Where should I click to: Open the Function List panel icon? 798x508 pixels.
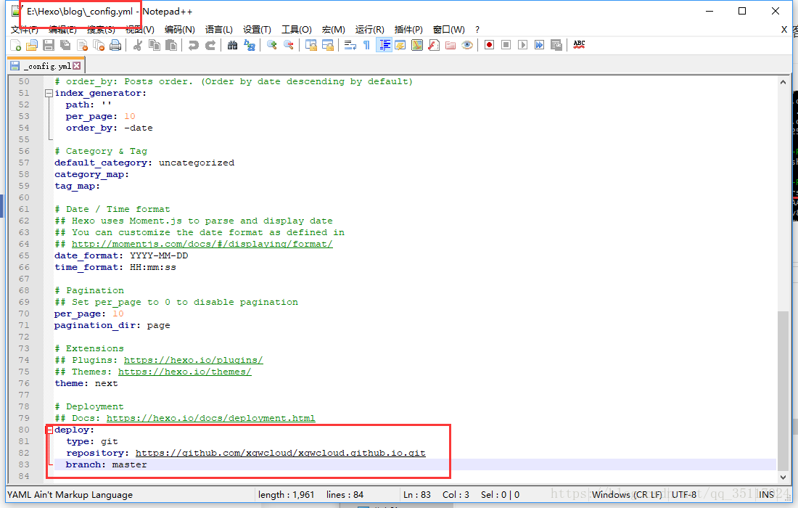[434, 45]
